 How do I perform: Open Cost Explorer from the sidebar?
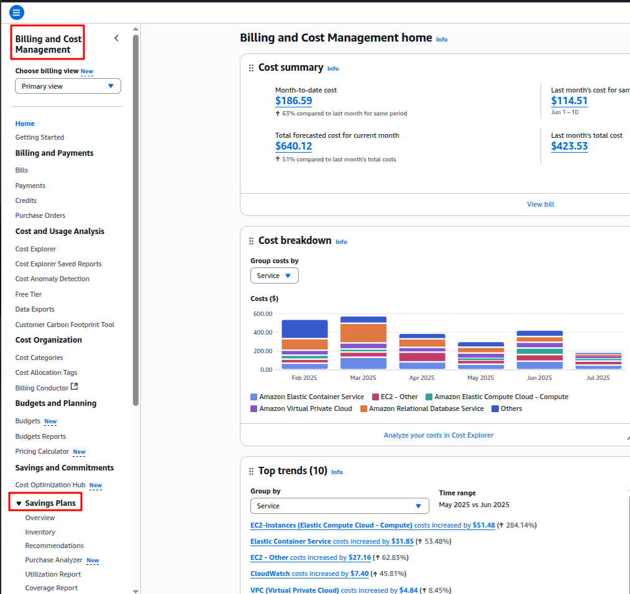[x=35, y=248]
